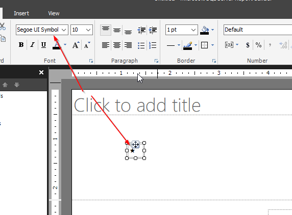Viewport: 292px width, 215px height.
Task: Apply percent number format
Action: (x=258, y=45)
